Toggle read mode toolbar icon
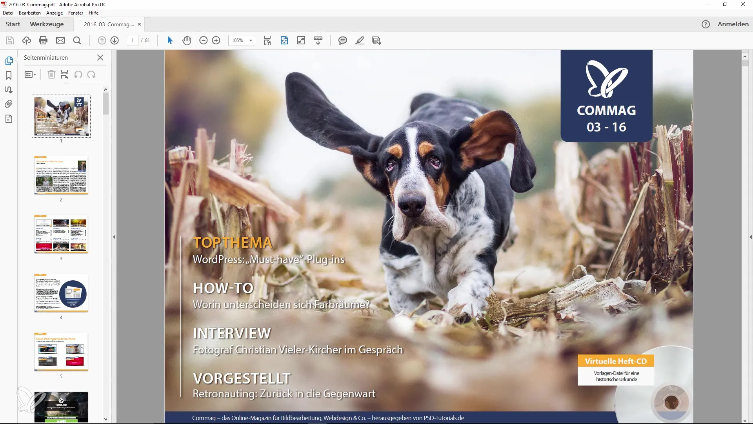Viewport: 753px width, 424px height. (318, 40)
